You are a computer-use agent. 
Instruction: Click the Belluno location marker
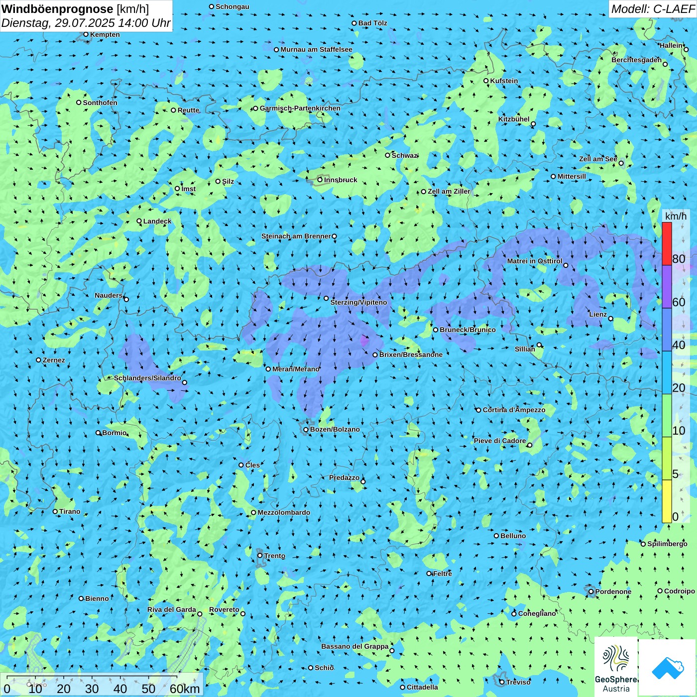tap(496, 536)
